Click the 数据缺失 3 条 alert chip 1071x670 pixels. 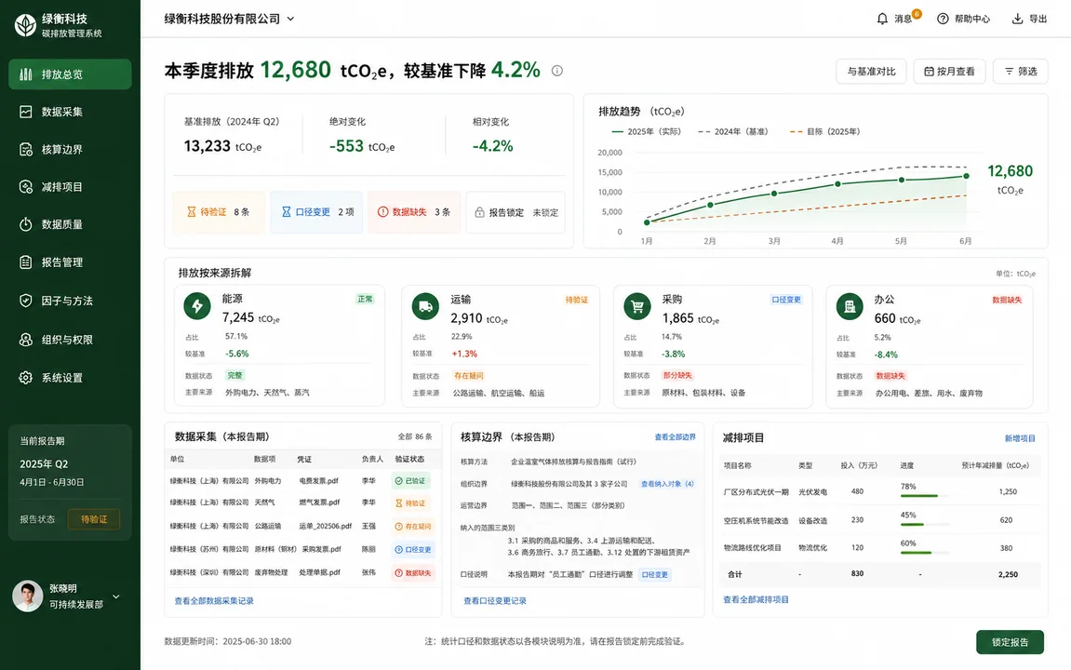tap(414, 212)
